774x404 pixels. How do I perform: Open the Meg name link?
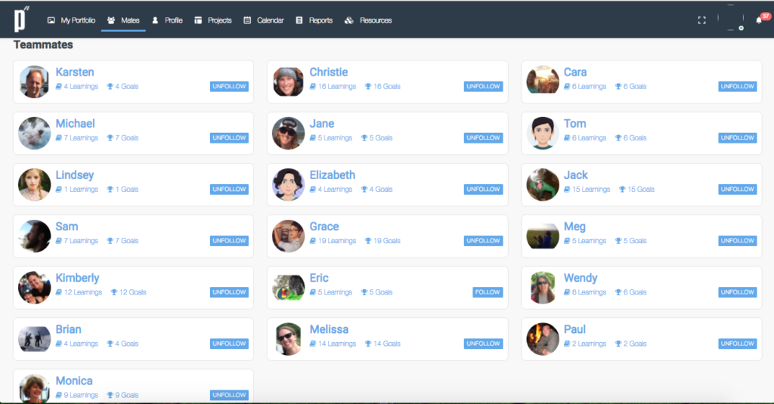tap(574, 227)
